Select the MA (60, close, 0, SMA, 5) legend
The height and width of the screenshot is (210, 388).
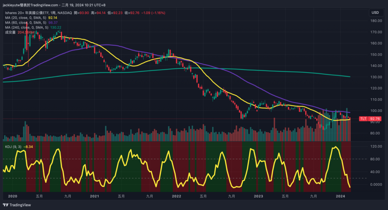26,23
